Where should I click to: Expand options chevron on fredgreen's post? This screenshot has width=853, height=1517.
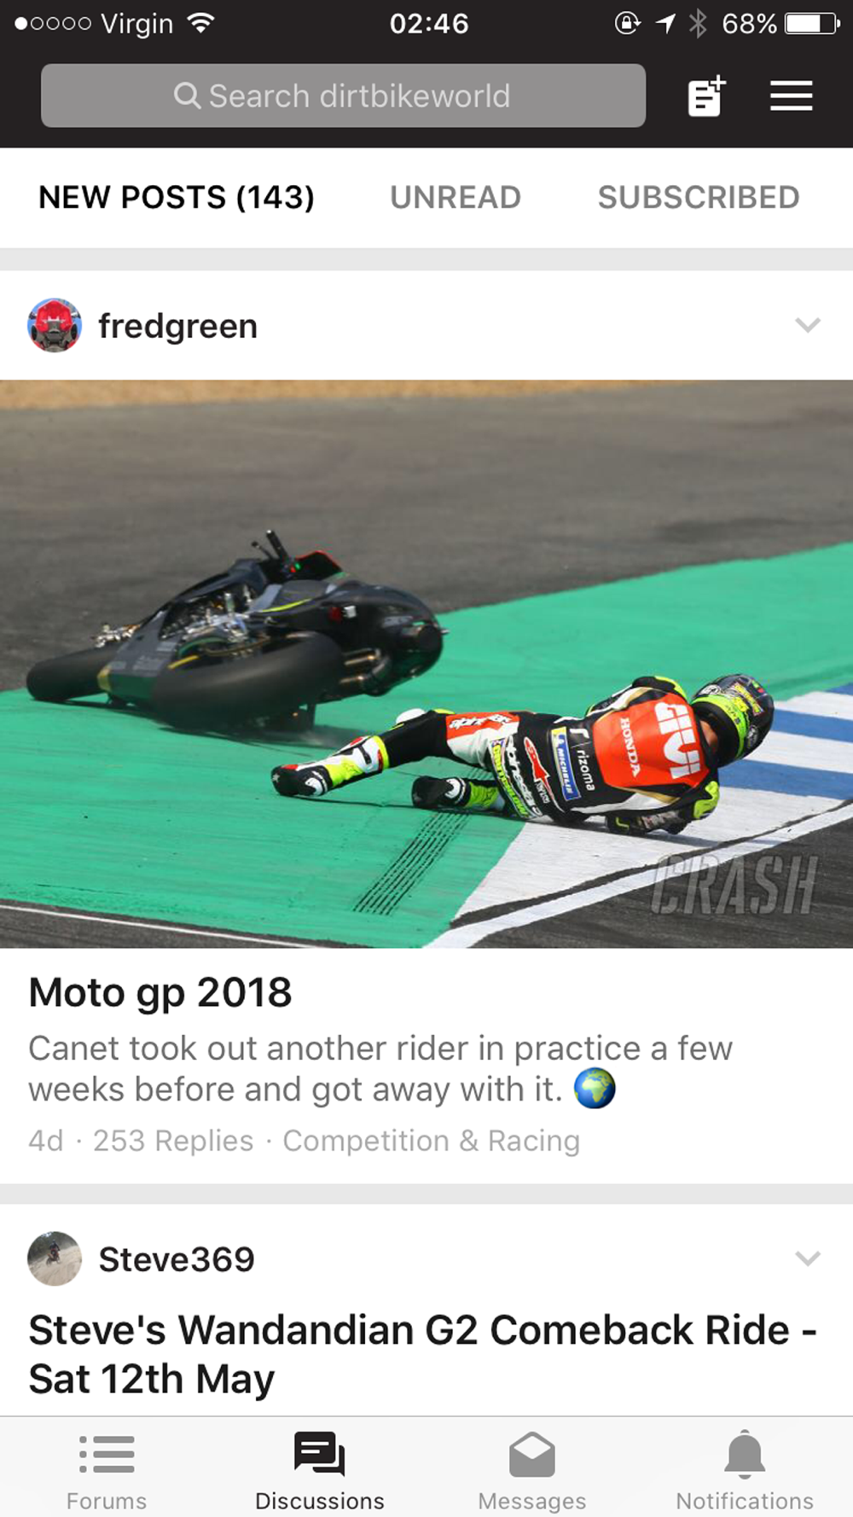pyautogui.click(x=807, y=324)
